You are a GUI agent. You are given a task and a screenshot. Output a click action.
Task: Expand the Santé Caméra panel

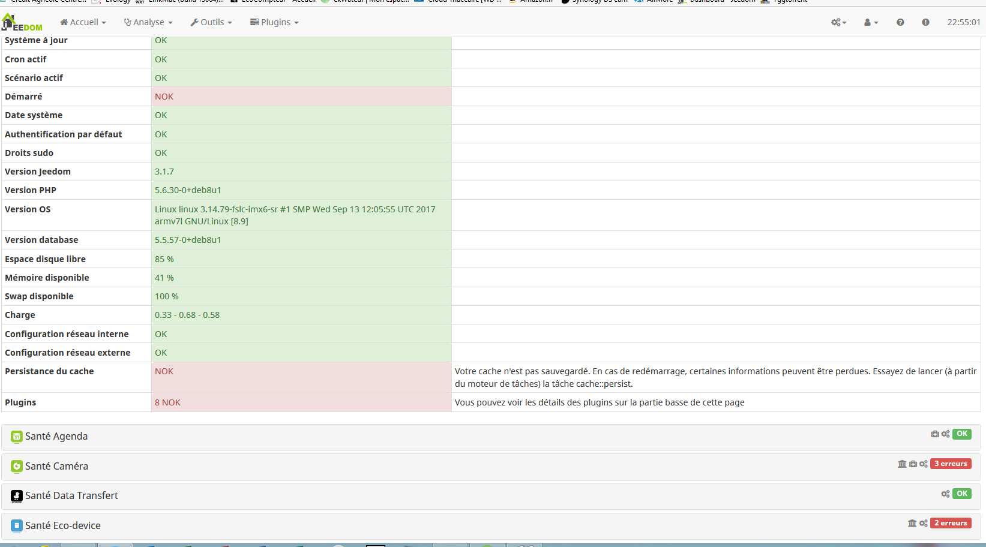point(491,467)
